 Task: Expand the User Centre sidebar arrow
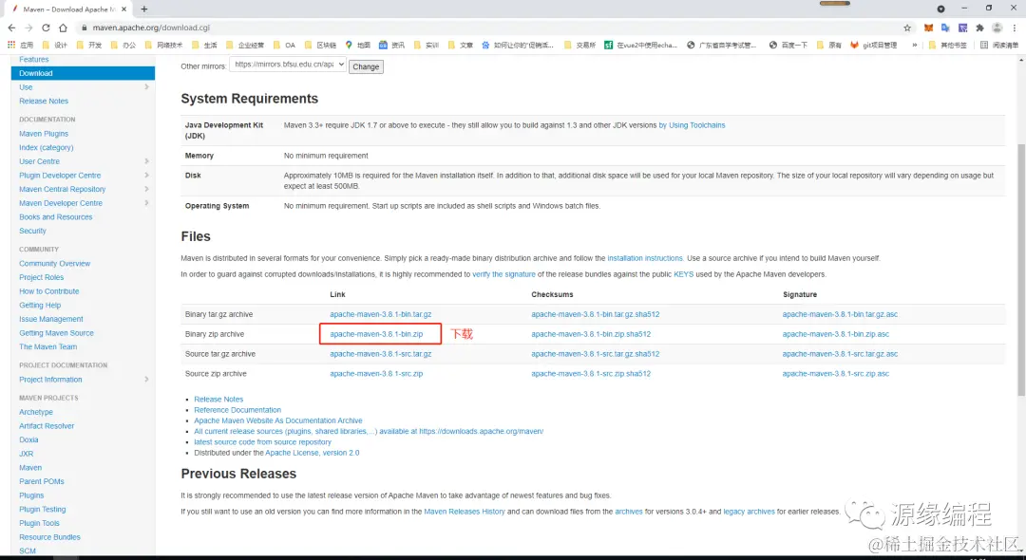pos(146,161)
